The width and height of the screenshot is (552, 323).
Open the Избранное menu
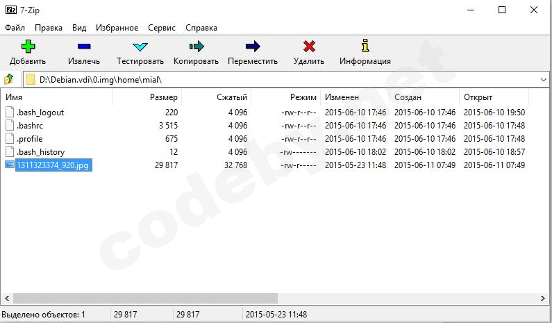pos(117,28)
